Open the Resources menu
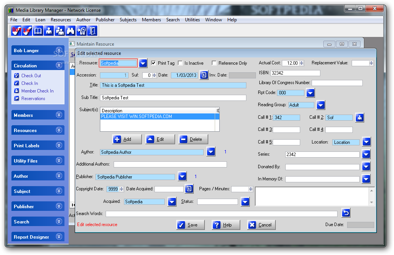This screenshot has width=394, height=255. [61, 19]
